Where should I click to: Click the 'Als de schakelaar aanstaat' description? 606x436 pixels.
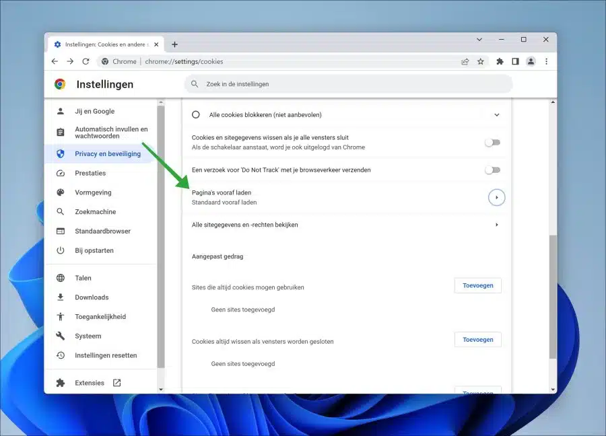[x=278, y=147]
